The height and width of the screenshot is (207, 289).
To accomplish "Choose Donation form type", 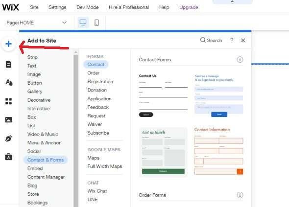I will coord(97,90).
